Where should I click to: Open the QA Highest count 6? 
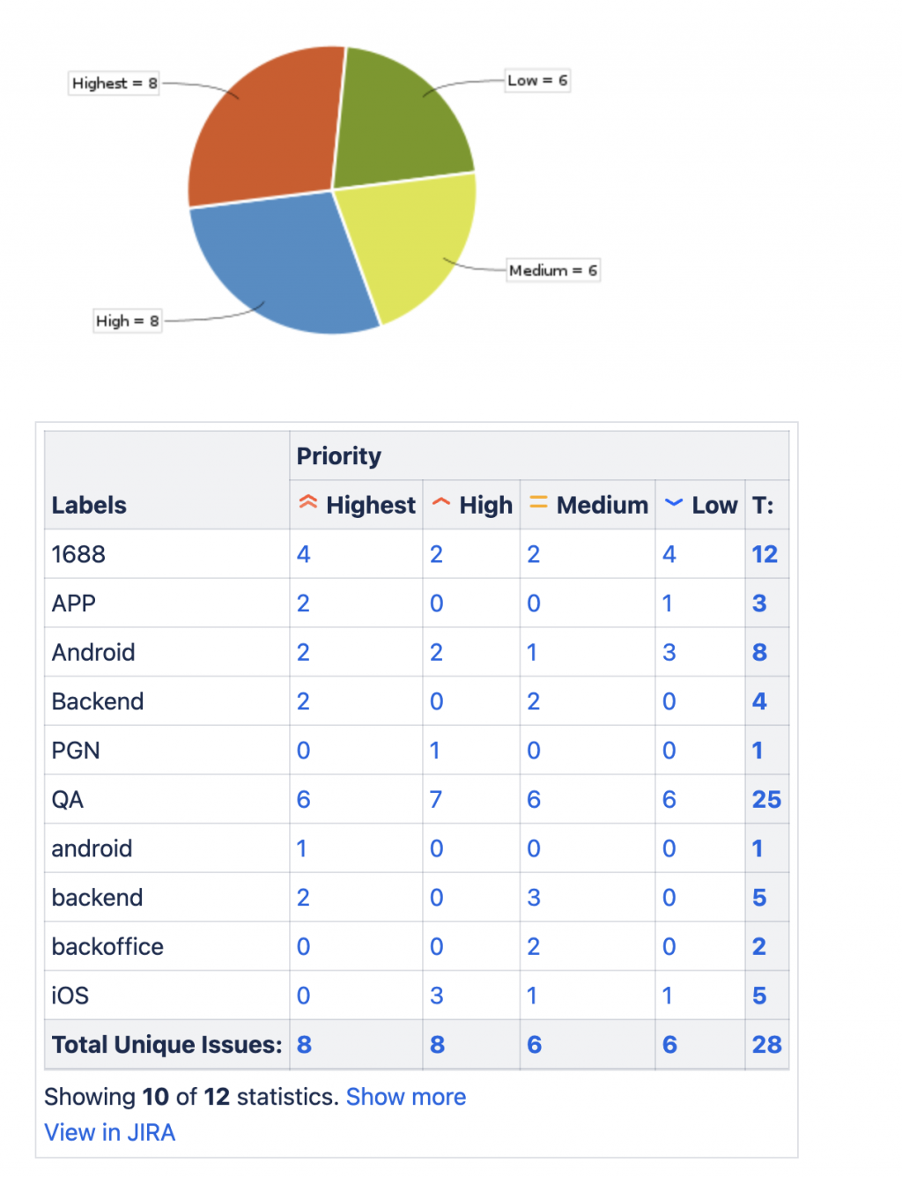304,800
